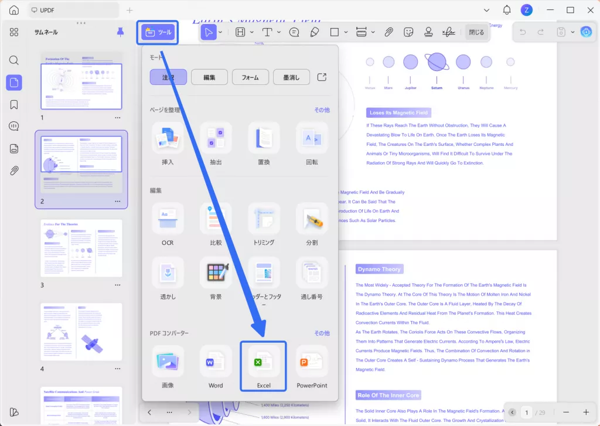Open その他 link for PDF コンバーター

(x=322, y=333)
